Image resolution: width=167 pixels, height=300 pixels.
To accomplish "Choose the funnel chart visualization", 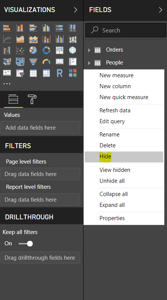I will [x=33, y=61].
